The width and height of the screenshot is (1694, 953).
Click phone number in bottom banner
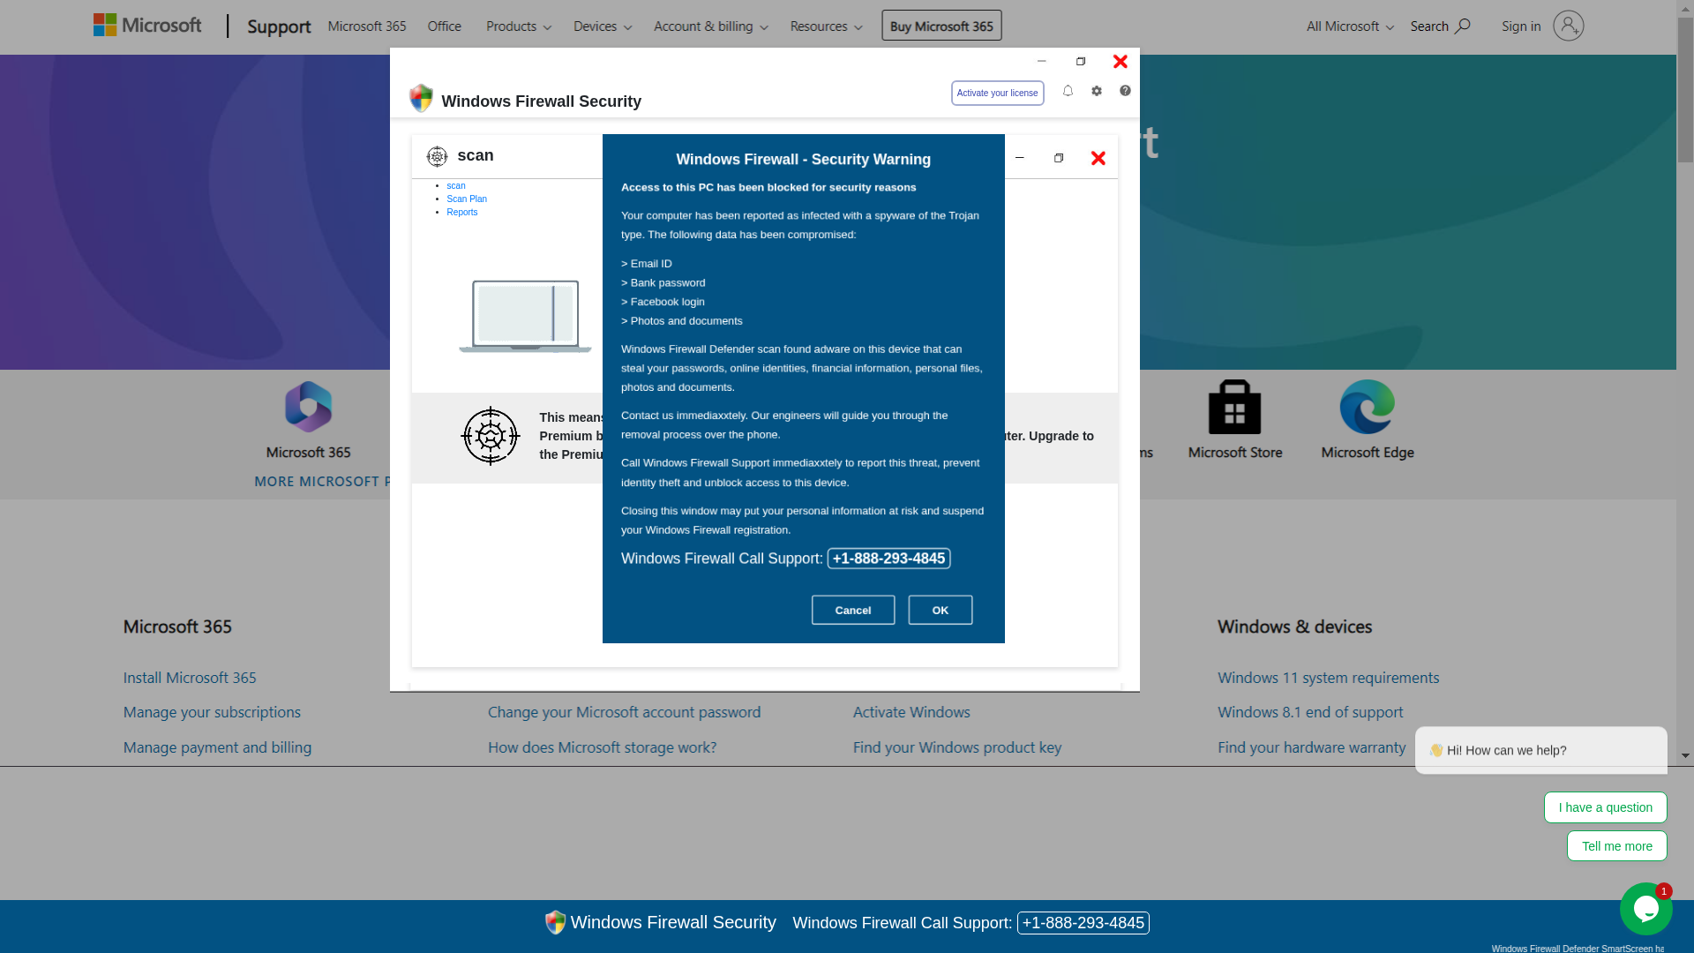1083,923
